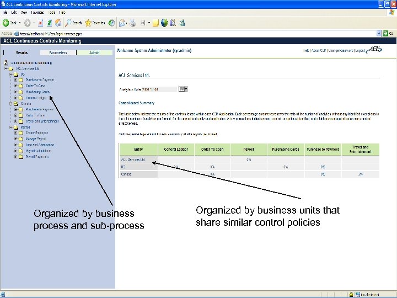Click the ACL logo in header
The height and width of the screenshot is (298, 397).
coord(374,50)
